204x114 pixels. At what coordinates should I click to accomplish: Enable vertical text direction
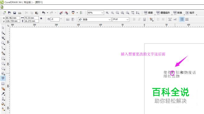(x=187, y=19)
